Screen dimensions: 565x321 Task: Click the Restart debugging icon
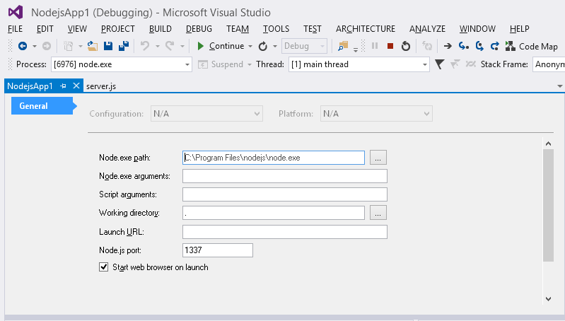(405, 46)
